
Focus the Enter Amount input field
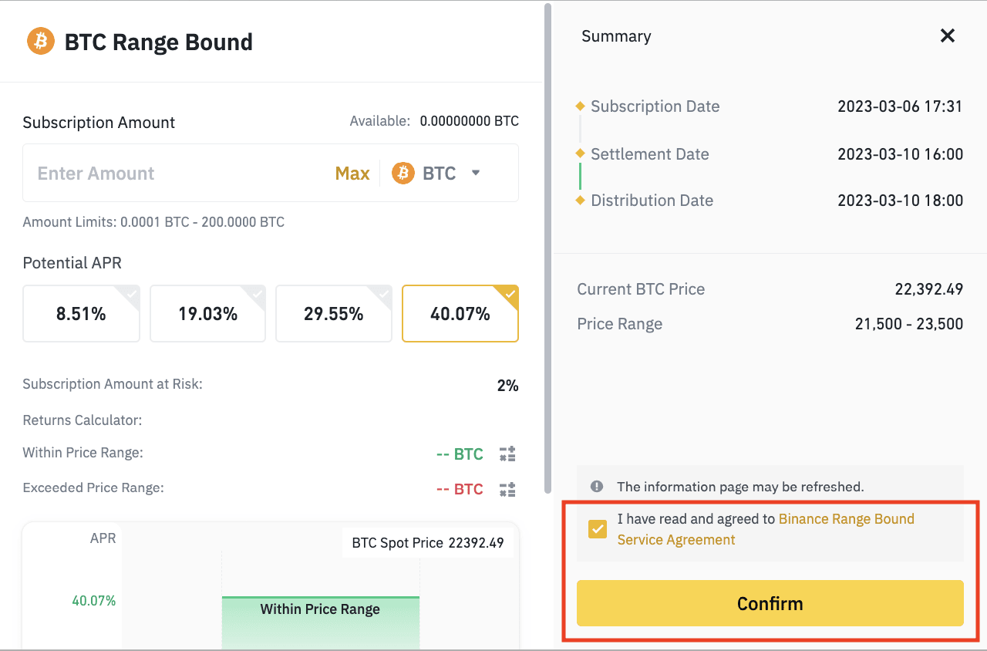[x=177, y=174]
